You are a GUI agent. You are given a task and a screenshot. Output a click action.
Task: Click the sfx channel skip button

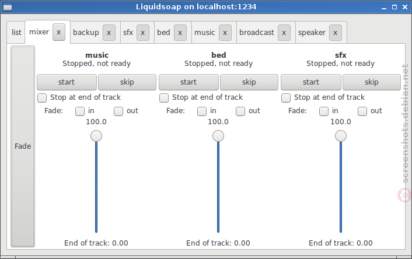click(372, 82)
